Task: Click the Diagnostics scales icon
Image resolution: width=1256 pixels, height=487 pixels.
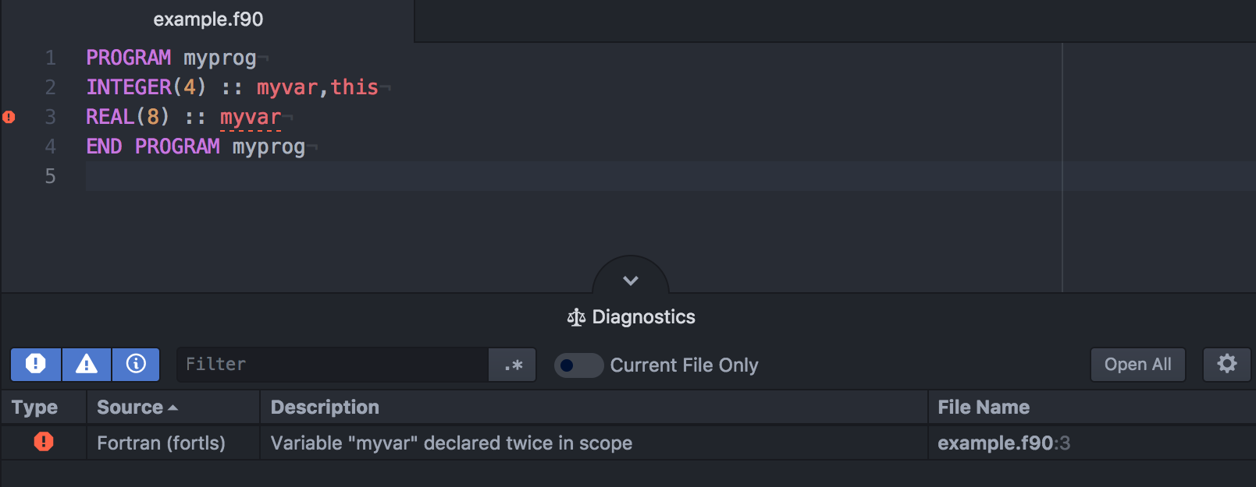Action: pos(576,317)
